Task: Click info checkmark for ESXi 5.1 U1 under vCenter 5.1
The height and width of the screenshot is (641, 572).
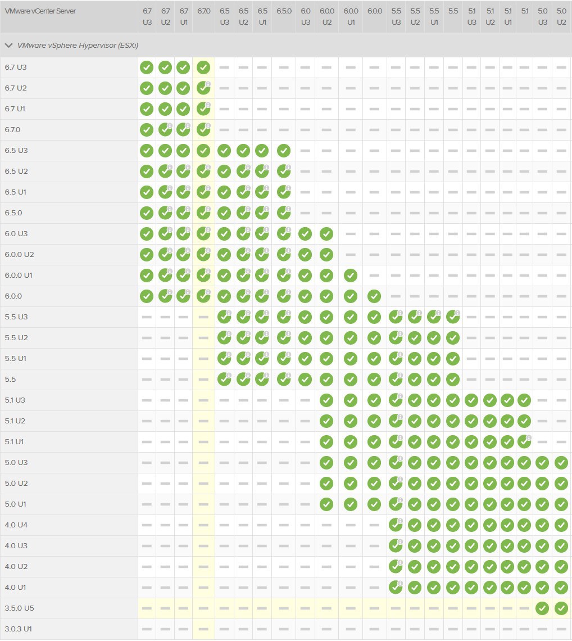Action: click(x=524, y=442)
